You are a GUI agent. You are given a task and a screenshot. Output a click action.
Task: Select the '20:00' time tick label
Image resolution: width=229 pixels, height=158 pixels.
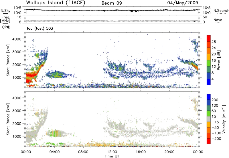(x=169, y=152)
